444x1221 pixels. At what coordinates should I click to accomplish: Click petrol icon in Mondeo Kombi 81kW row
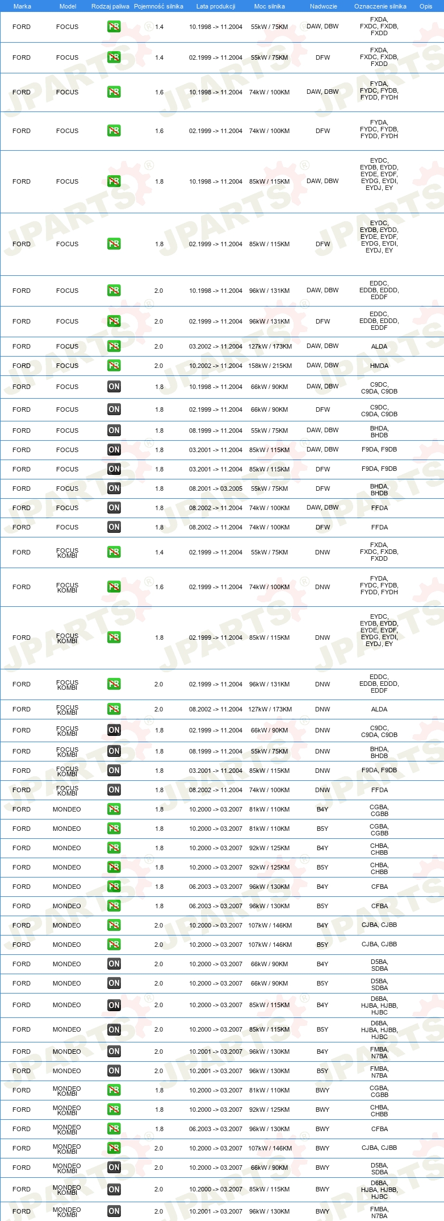click(x=114, y=1090)
